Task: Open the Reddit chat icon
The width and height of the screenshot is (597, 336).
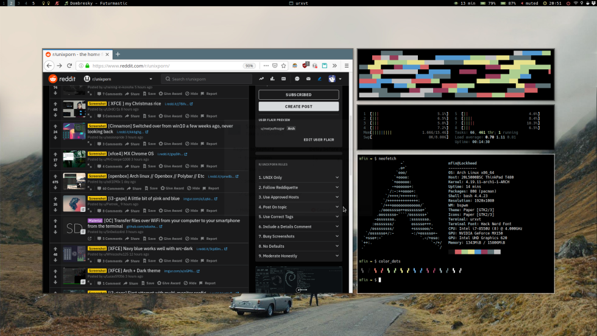Action: [297, 79]
